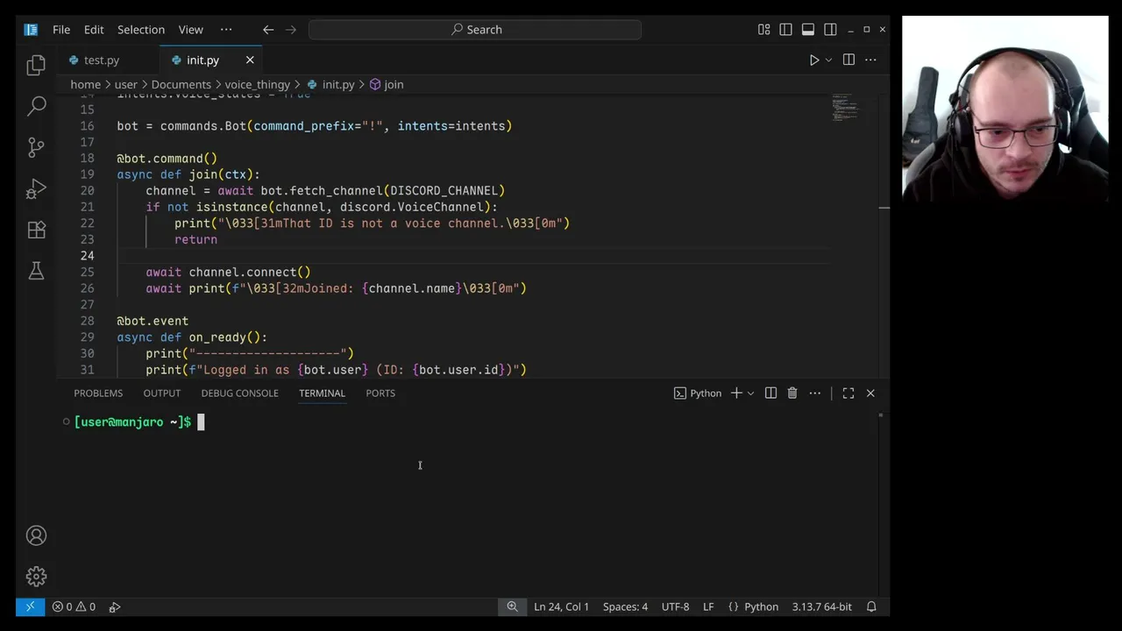Viewport: 1122px width, 631px height.
Task: Click 'Ln 24, Col 1' in status bar
Action: click(x=561, y=606)
